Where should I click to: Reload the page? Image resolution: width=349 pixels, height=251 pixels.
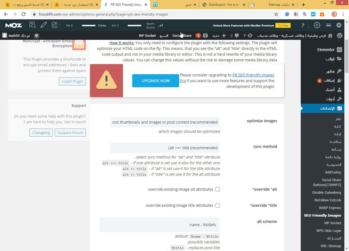[24, 14]
